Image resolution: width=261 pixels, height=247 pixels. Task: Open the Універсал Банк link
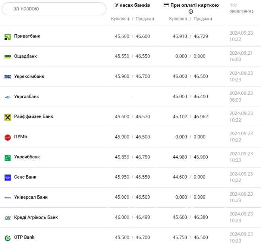pos(31,197)
